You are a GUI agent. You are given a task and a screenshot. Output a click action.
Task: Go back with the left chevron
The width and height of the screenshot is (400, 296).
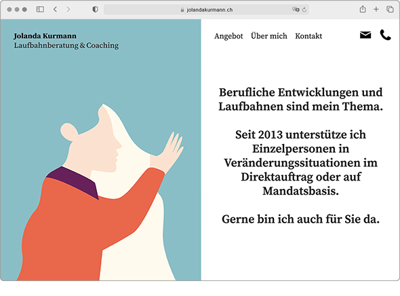tap(55, 10)
